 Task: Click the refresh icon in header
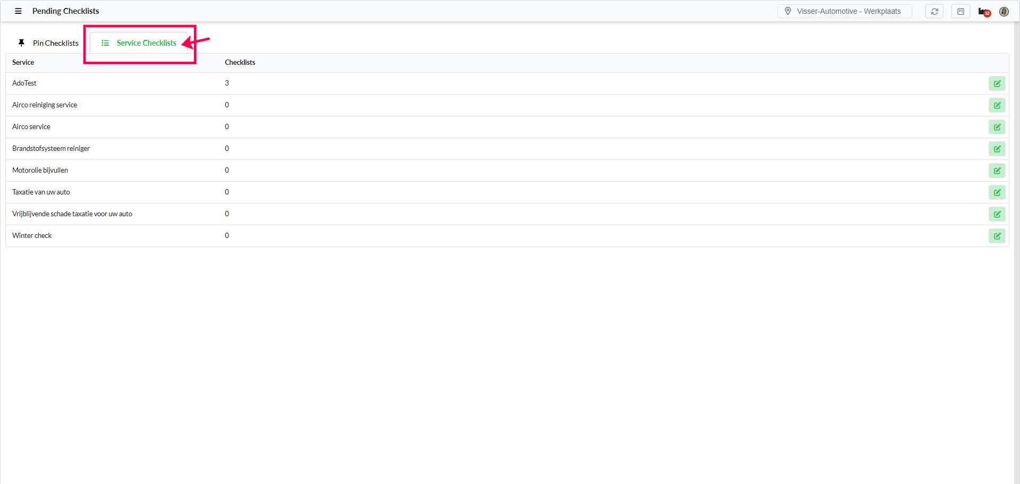(934, 11)
